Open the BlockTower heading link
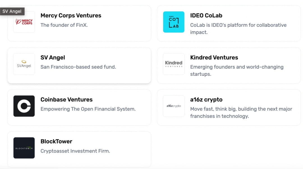 tap(56, 142)
